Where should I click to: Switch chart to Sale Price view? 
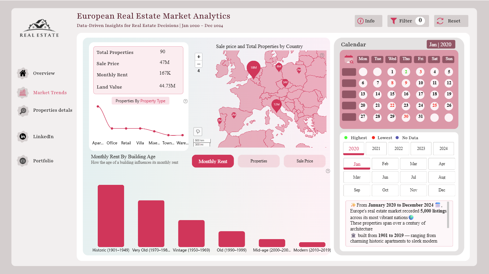click(305, 161)
